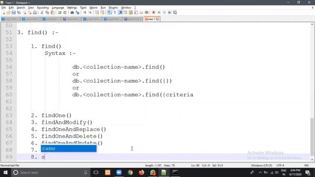Image resolution: width=315 pixels, height=177 pixels.
Task: Cut selection with scissors icon
Action: 42,12
